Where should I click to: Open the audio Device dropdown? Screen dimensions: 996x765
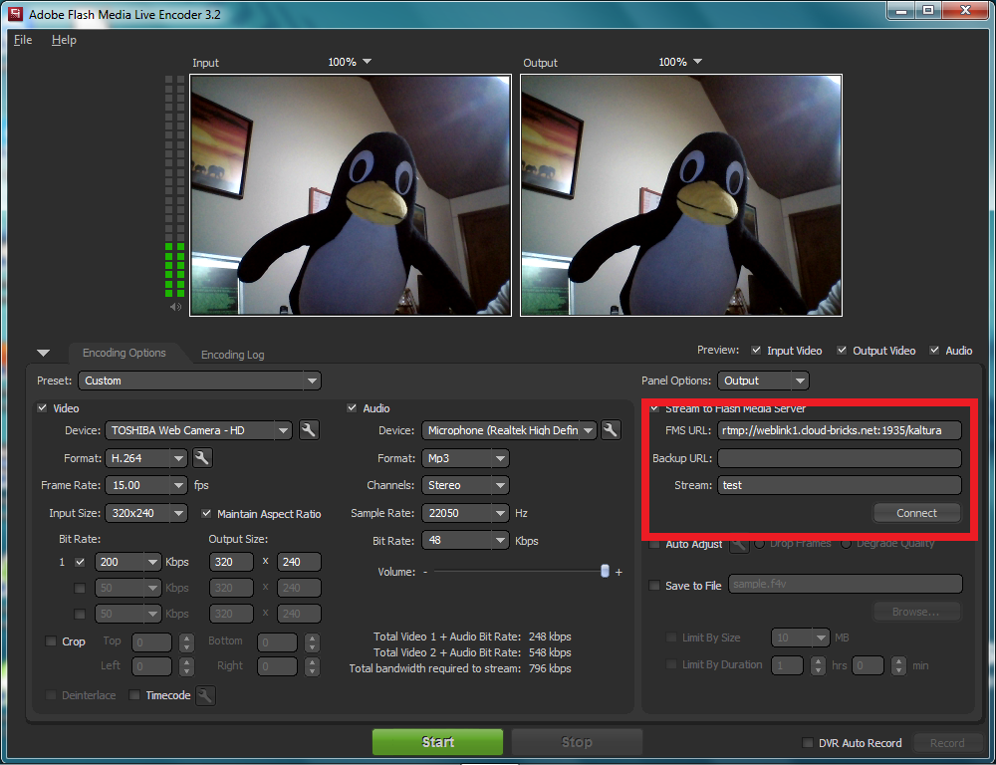click(x=509, y=430)
